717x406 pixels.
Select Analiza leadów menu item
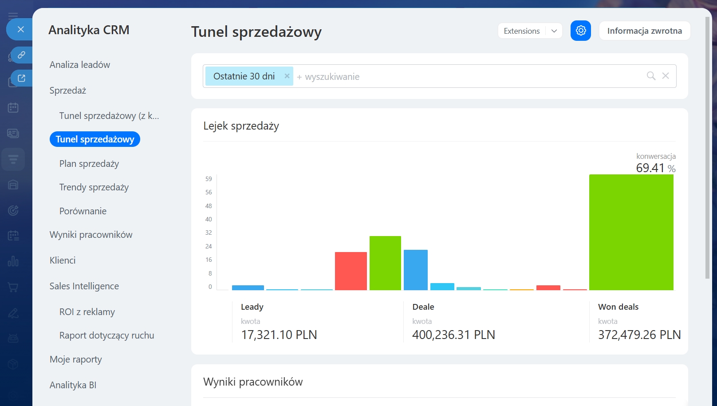click(80, 65)
